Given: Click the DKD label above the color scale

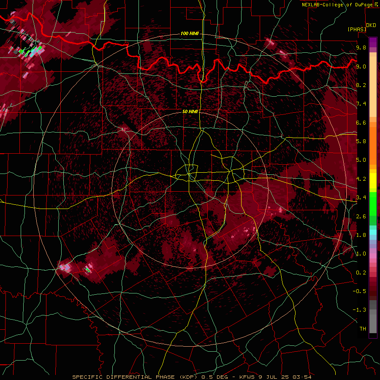Looking at the screenshot, I should click(371, 25).
